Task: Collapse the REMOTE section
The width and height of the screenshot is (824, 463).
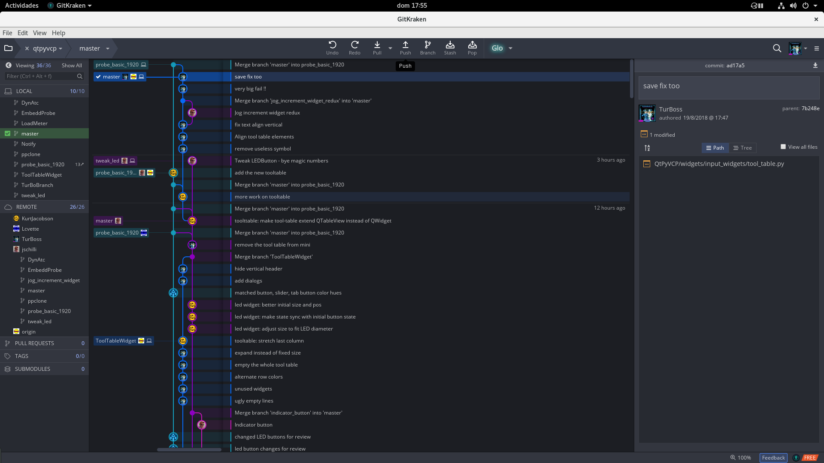Action: point(44,207)
